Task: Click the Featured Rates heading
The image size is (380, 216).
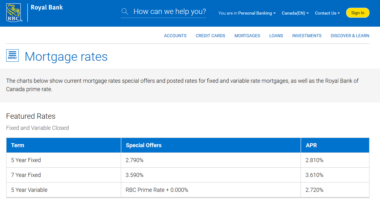Action: click(31, 116)
